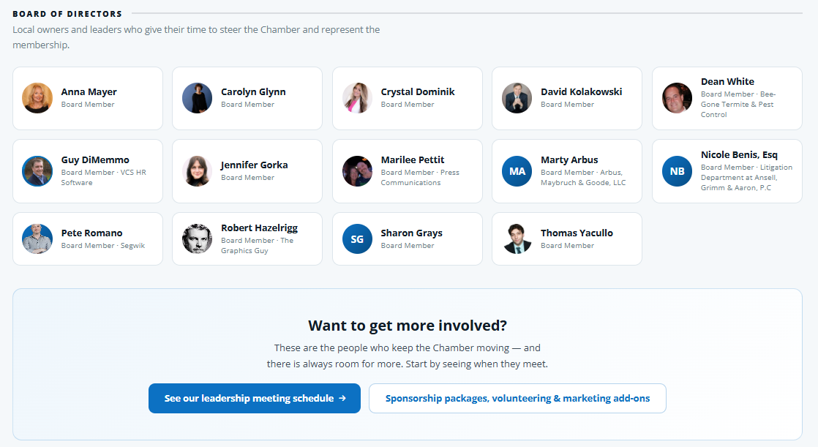Click Anna Mayer's profile photo
The height and width of the screenshot is (447, 818).
pyautogui.click(x=37, y=98)
